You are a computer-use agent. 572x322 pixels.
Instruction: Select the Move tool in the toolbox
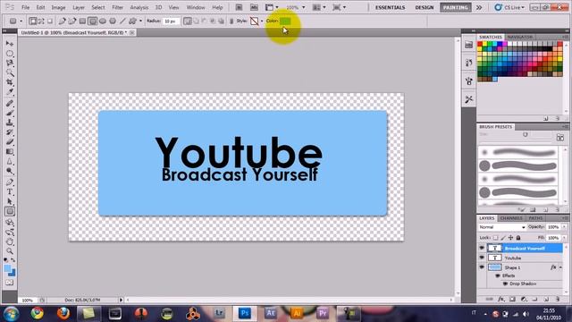click(x=10, y=44)
